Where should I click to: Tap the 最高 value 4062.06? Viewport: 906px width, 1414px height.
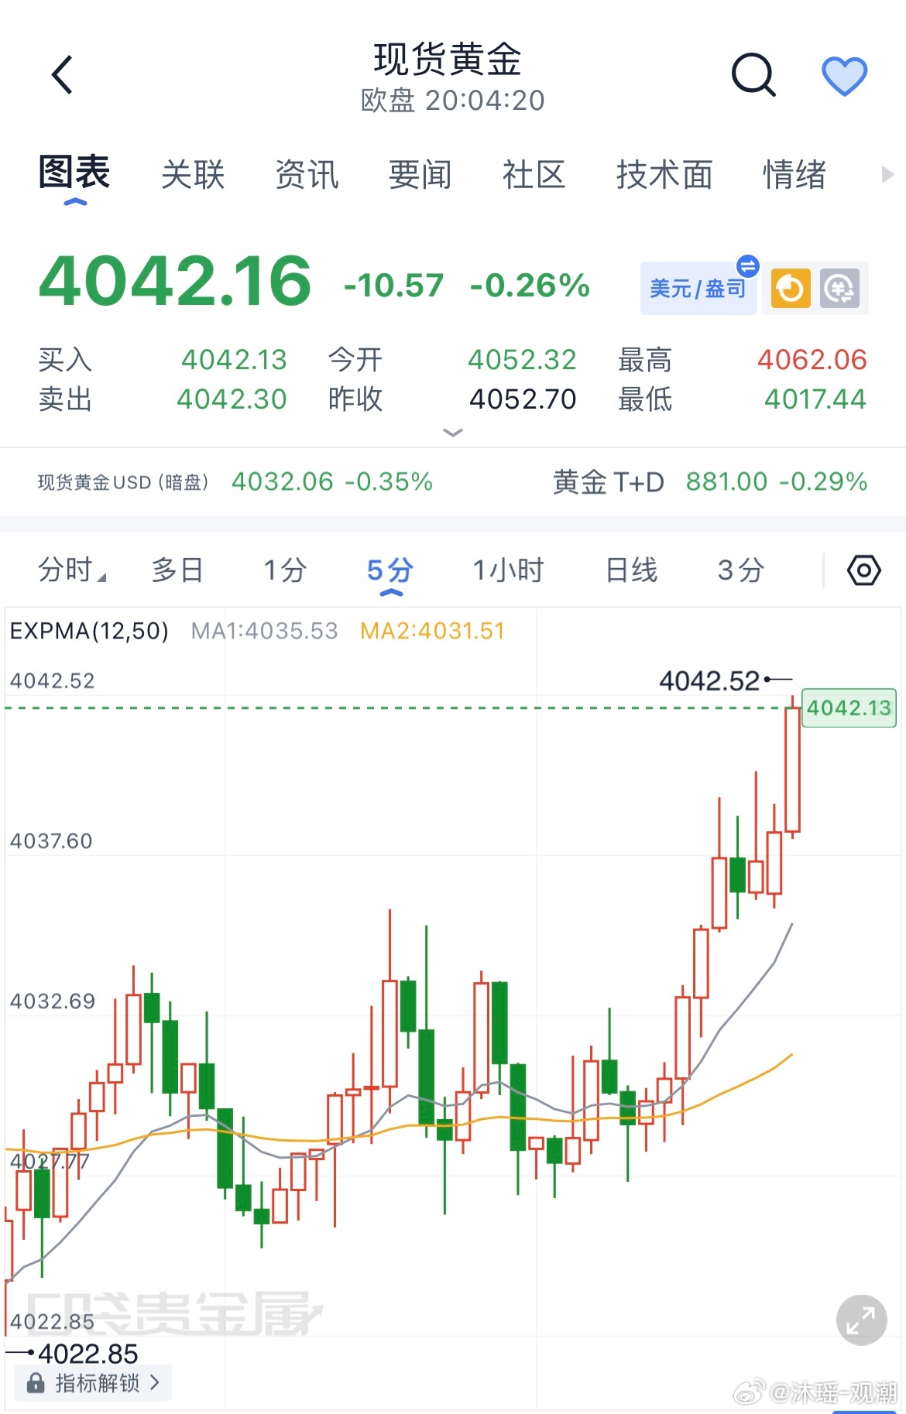812,360
